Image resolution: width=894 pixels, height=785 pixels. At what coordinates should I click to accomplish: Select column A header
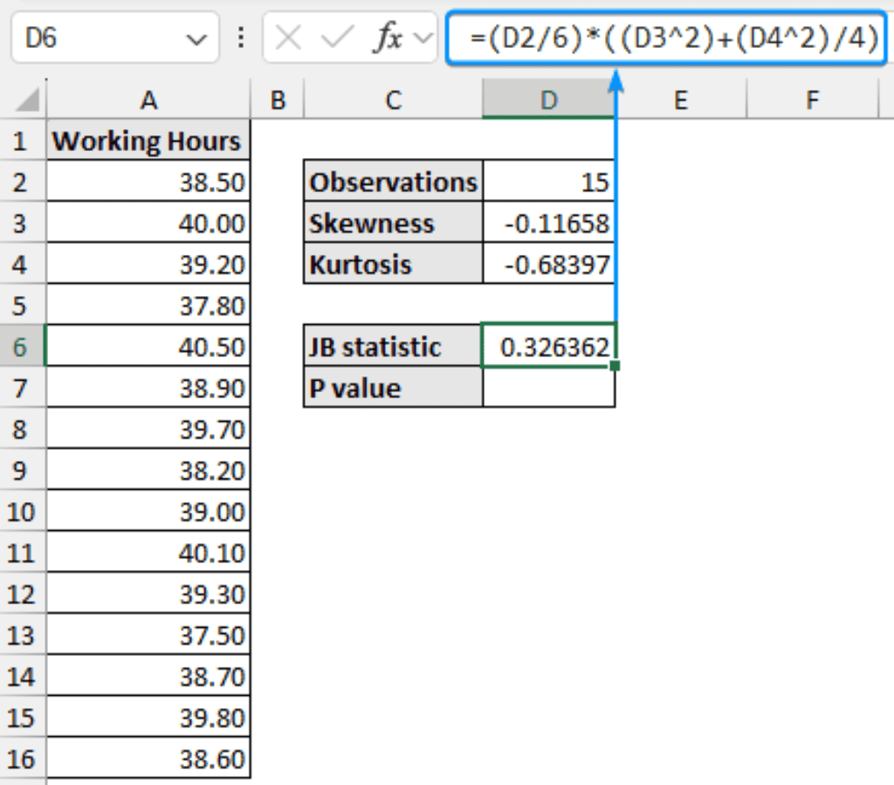(148, 101)
